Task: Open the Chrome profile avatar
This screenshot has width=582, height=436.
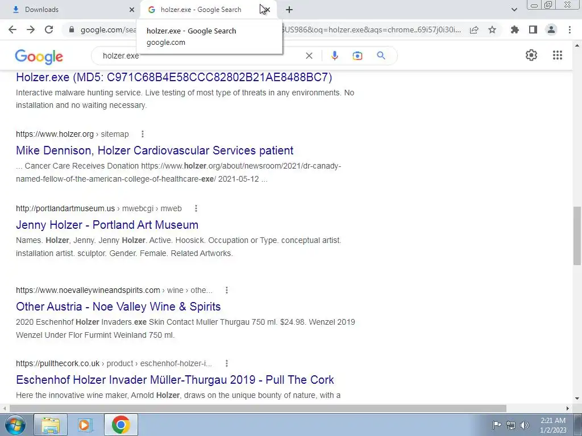Action: (551, 30)
